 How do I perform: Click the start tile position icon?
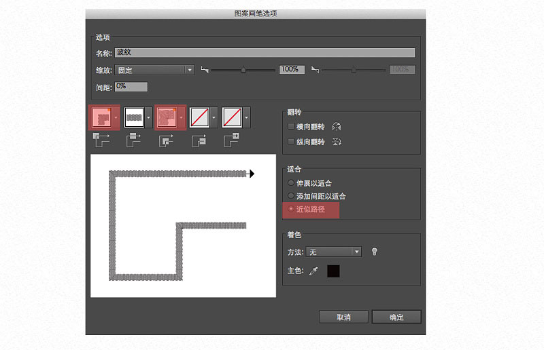click(199, 141)
